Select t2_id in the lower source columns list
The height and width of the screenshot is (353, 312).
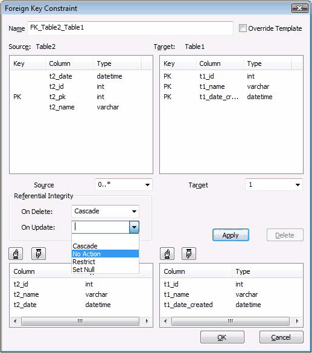point(81,284)
